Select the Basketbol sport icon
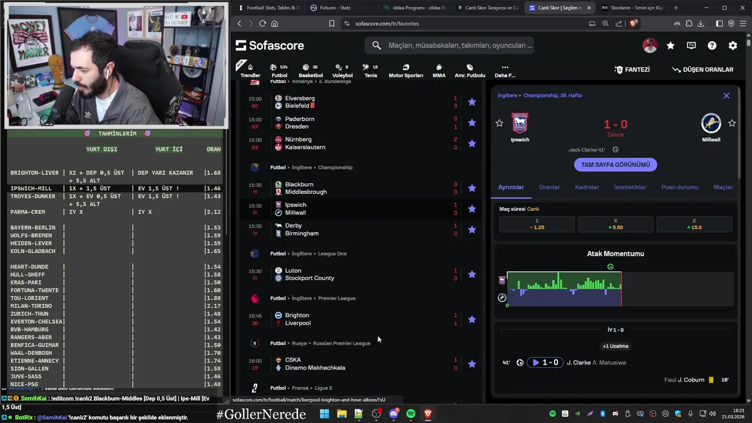 point(310,70)
